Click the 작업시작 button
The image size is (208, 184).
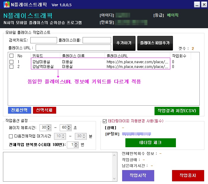tap(138, 175)
